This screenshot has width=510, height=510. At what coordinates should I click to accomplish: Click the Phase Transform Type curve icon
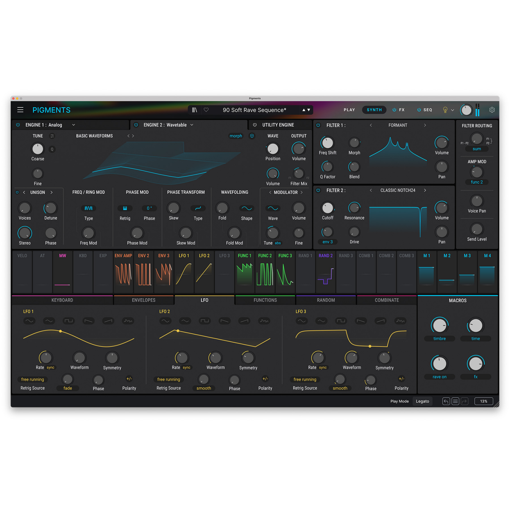198,208
